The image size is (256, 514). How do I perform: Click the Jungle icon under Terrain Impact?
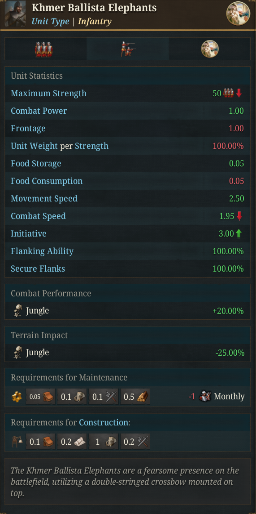coord(17,353)
